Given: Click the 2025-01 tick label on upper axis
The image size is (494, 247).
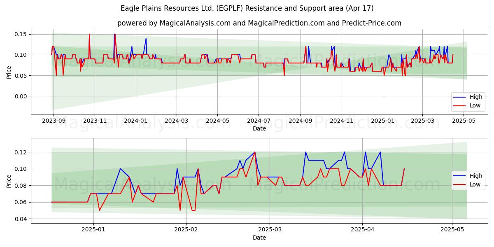Looking at the screenshot, I should [x=382, y=121].
